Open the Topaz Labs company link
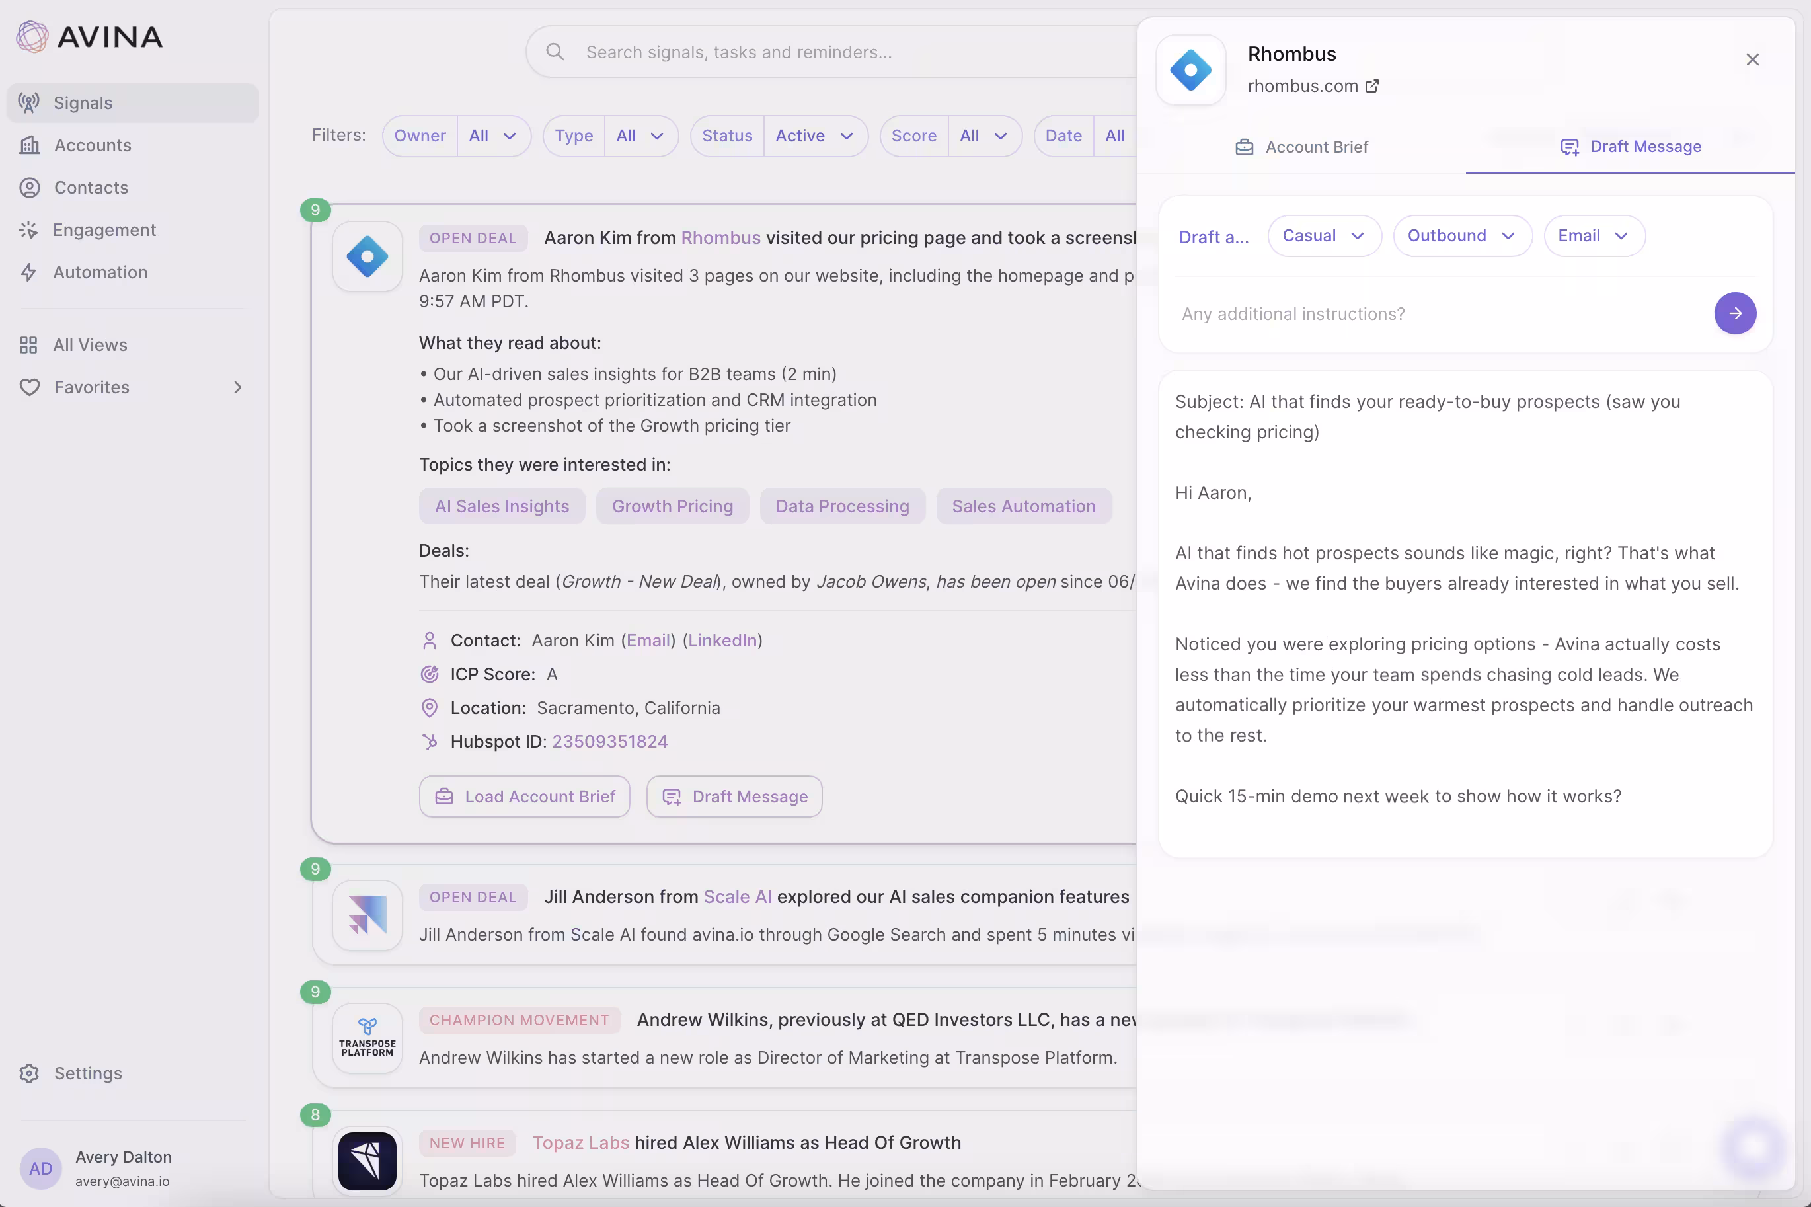This screenshot has width=1811, height=1207. pos(580,1142)
